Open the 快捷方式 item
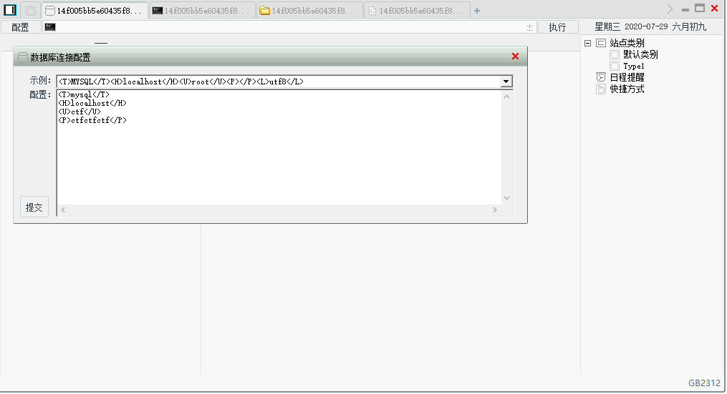Image resolution: width=727 pixels, height=394 pixels. pos(627,89)
